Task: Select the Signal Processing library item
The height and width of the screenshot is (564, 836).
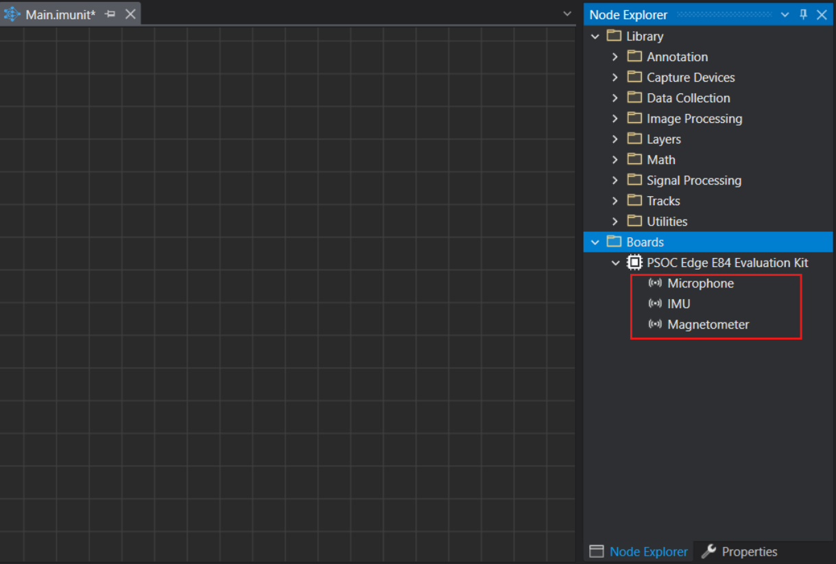Action: (x=693, y=180)
